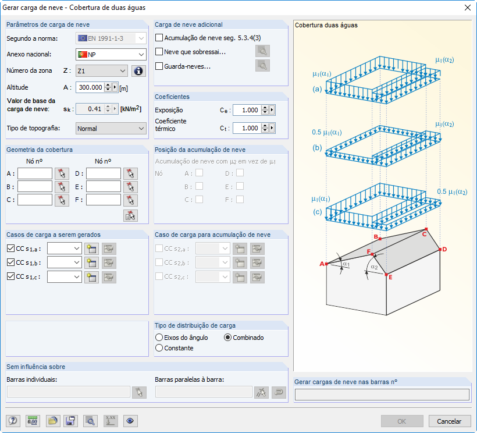Increase altitude with spinner up arrow
477x433 pixels.
tap(108, 85)
